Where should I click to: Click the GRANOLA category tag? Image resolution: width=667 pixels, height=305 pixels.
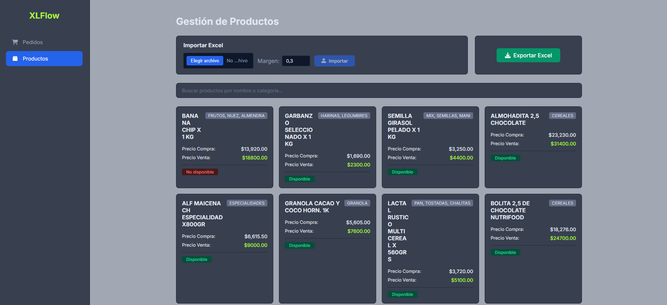pos(357,203)
